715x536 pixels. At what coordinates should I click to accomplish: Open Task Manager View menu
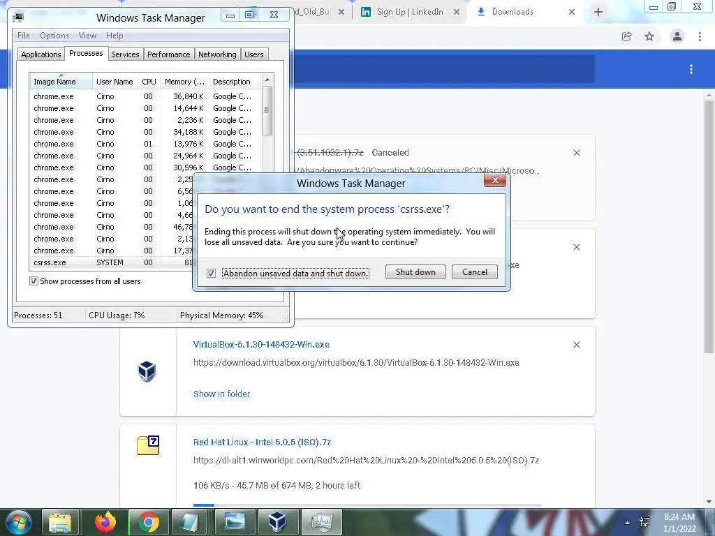87,36
